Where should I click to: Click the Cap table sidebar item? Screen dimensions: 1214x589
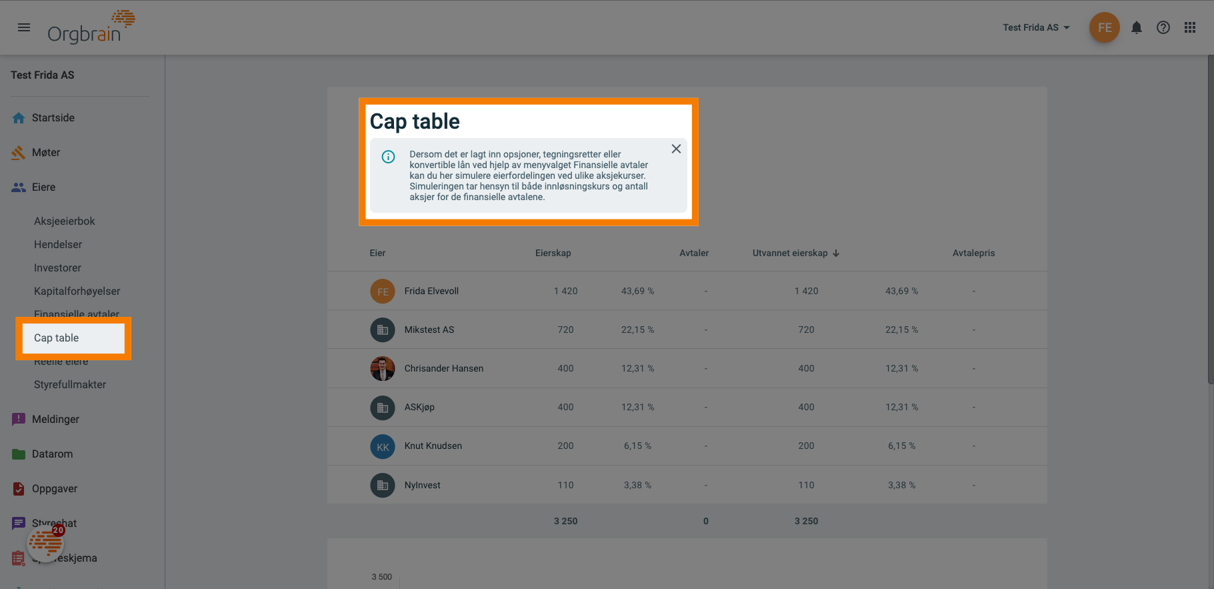pyautogui.click(x=57, y=338)
